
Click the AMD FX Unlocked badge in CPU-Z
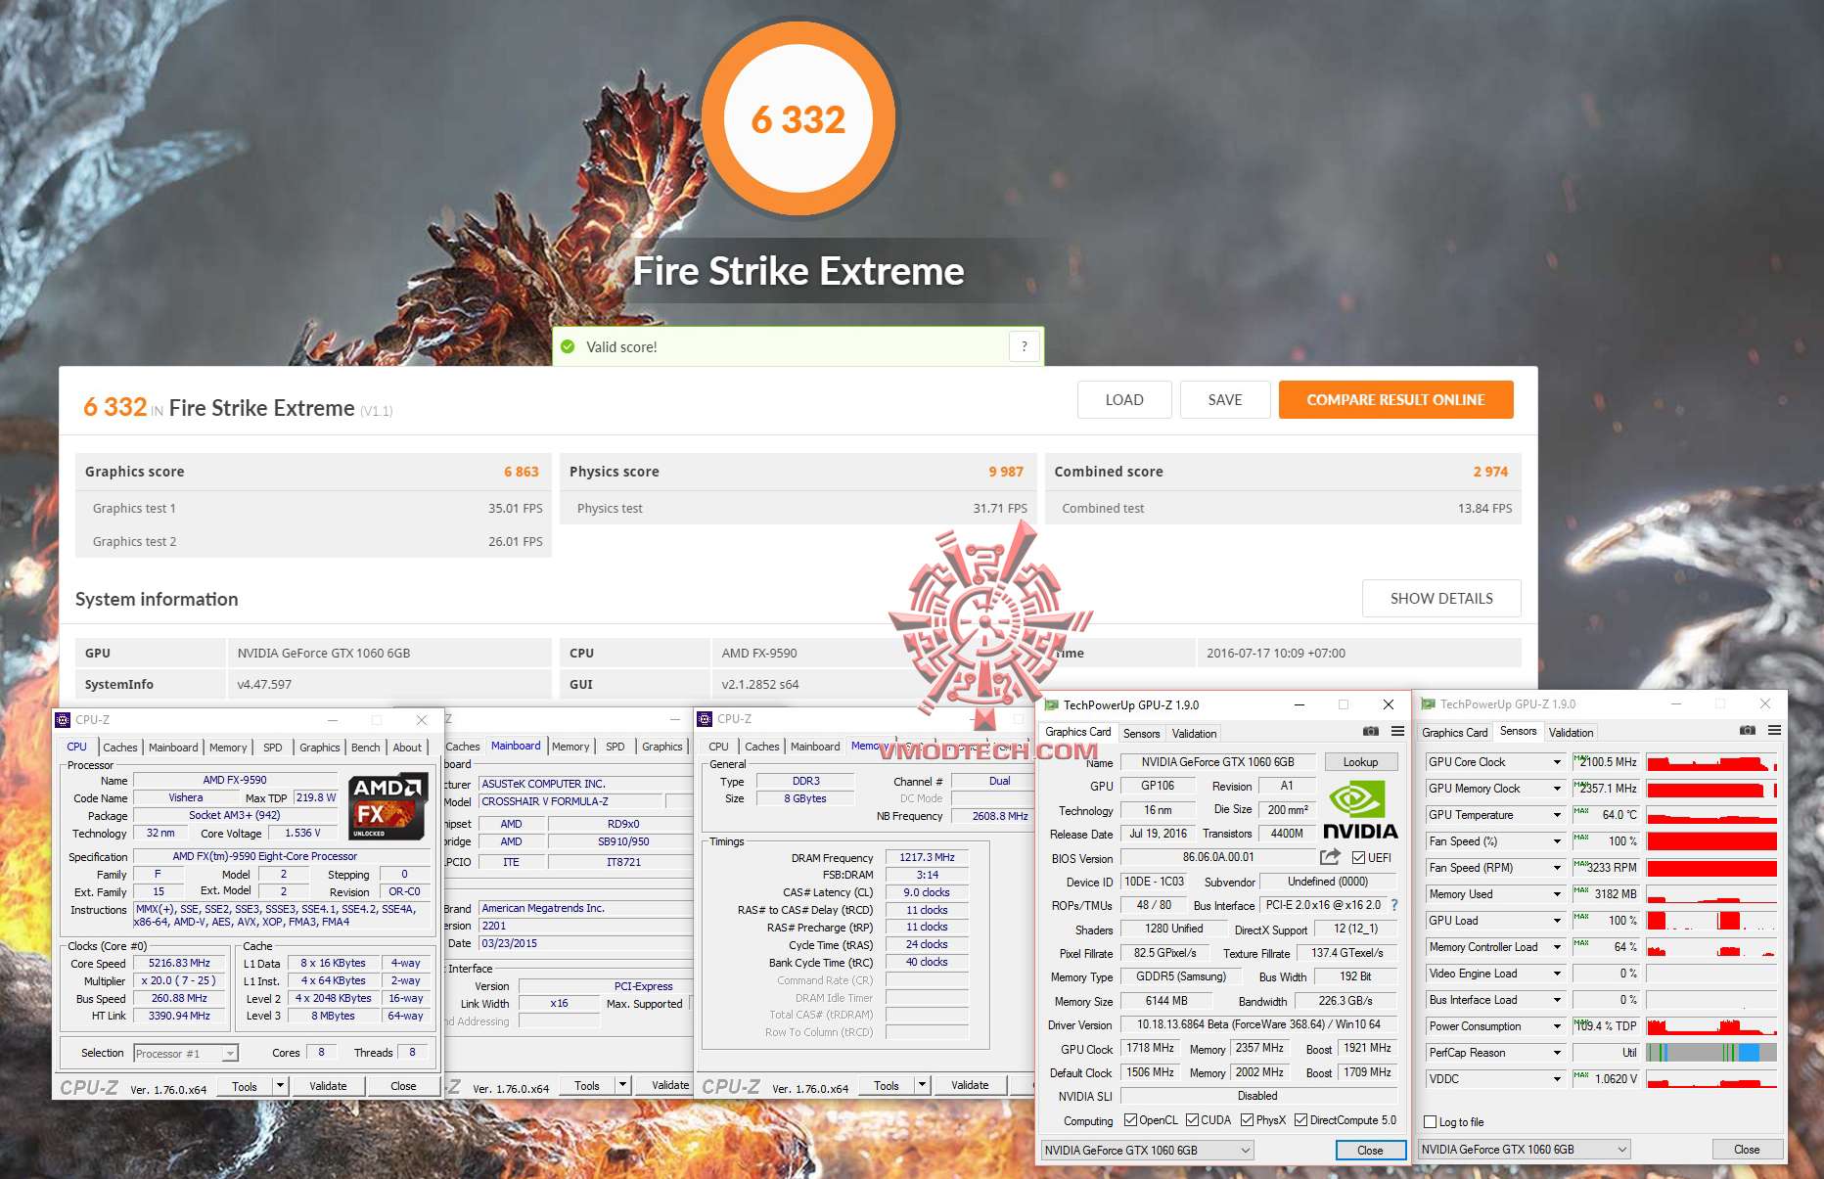pyautogui.click(x=388, y=804)
